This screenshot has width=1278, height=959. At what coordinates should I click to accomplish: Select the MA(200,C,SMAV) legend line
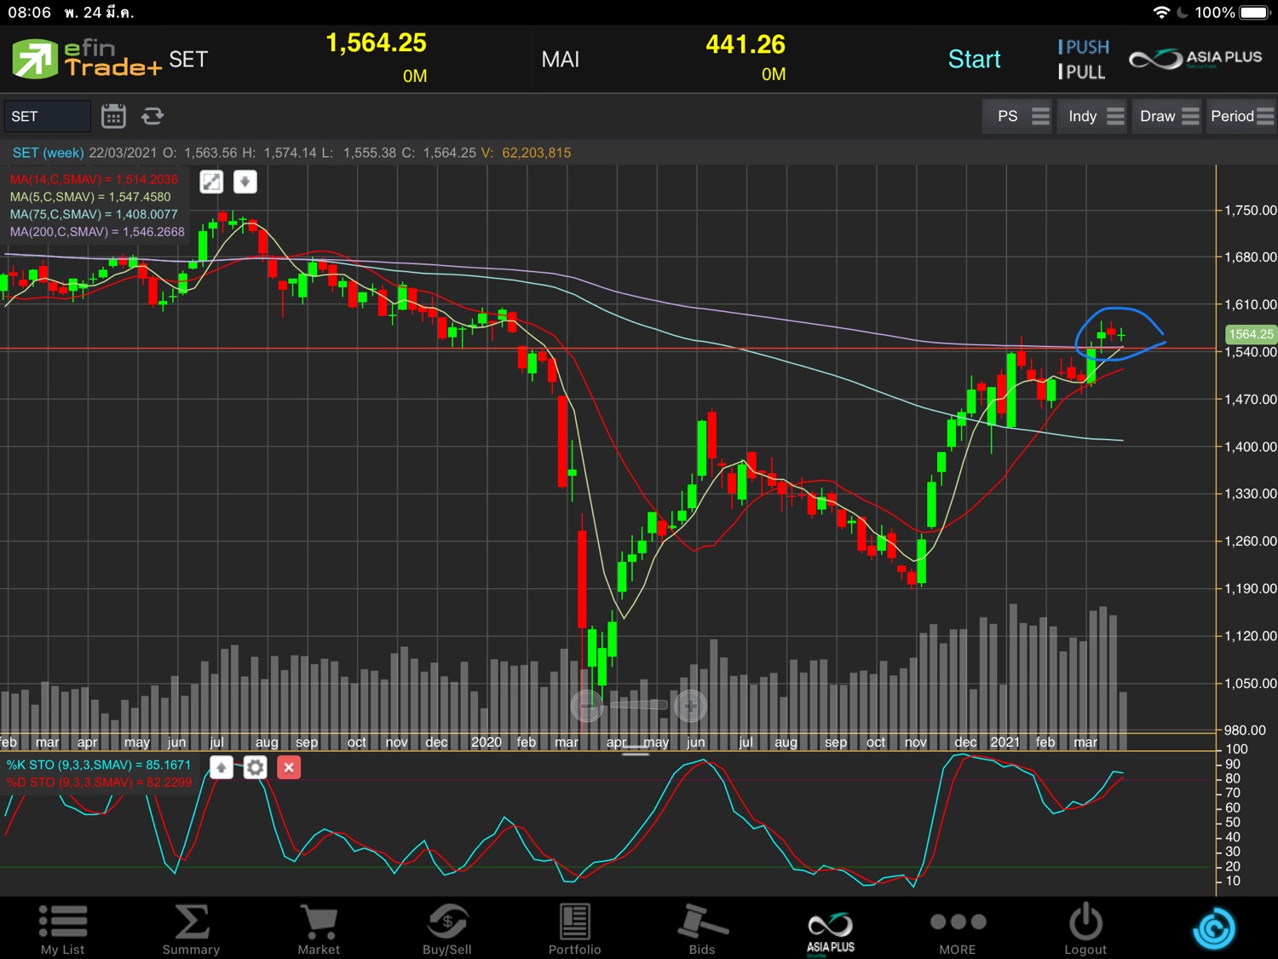point(97,232)
